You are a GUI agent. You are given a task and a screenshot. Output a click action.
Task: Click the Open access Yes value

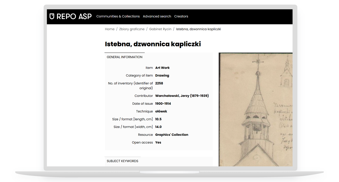158,143
